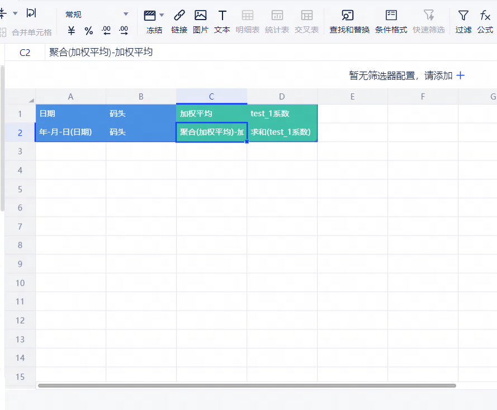This screenshot has height=410, width=497.
Task: Open Conditional Formatting (条件格式)
Action: pyautogui.click(x=391, y=15)
